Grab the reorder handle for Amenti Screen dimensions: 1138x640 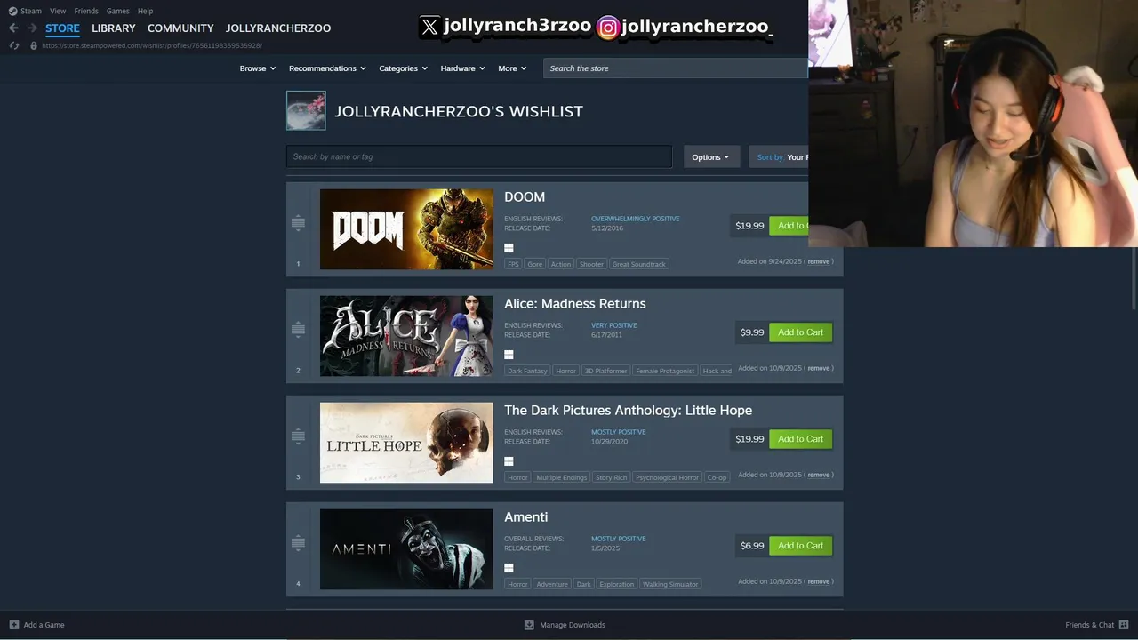[x=298, y=543]
